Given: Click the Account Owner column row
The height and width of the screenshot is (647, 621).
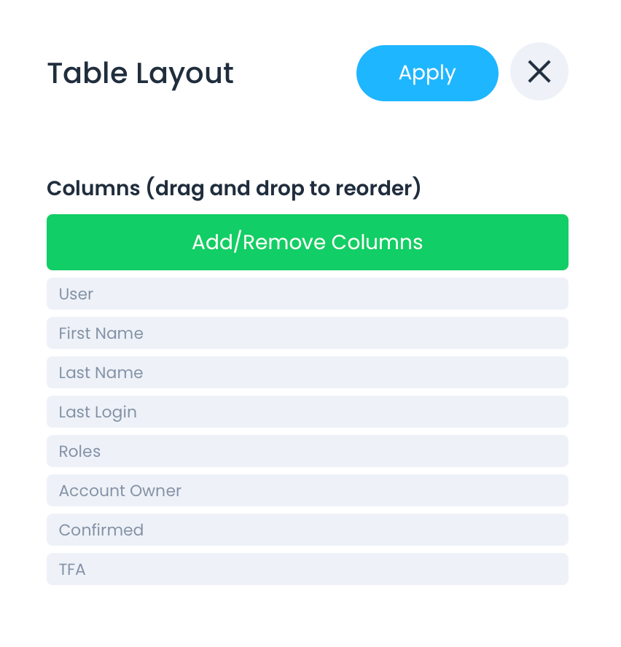Looking at the screenshot, I should tap(307, 490).
